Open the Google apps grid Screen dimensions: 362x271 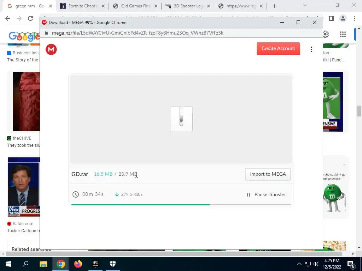[x=343, y=34]
